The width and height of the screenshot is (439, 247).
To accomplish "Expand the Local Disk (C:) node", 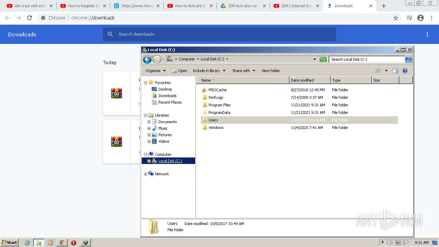I will tap(149, 161).
